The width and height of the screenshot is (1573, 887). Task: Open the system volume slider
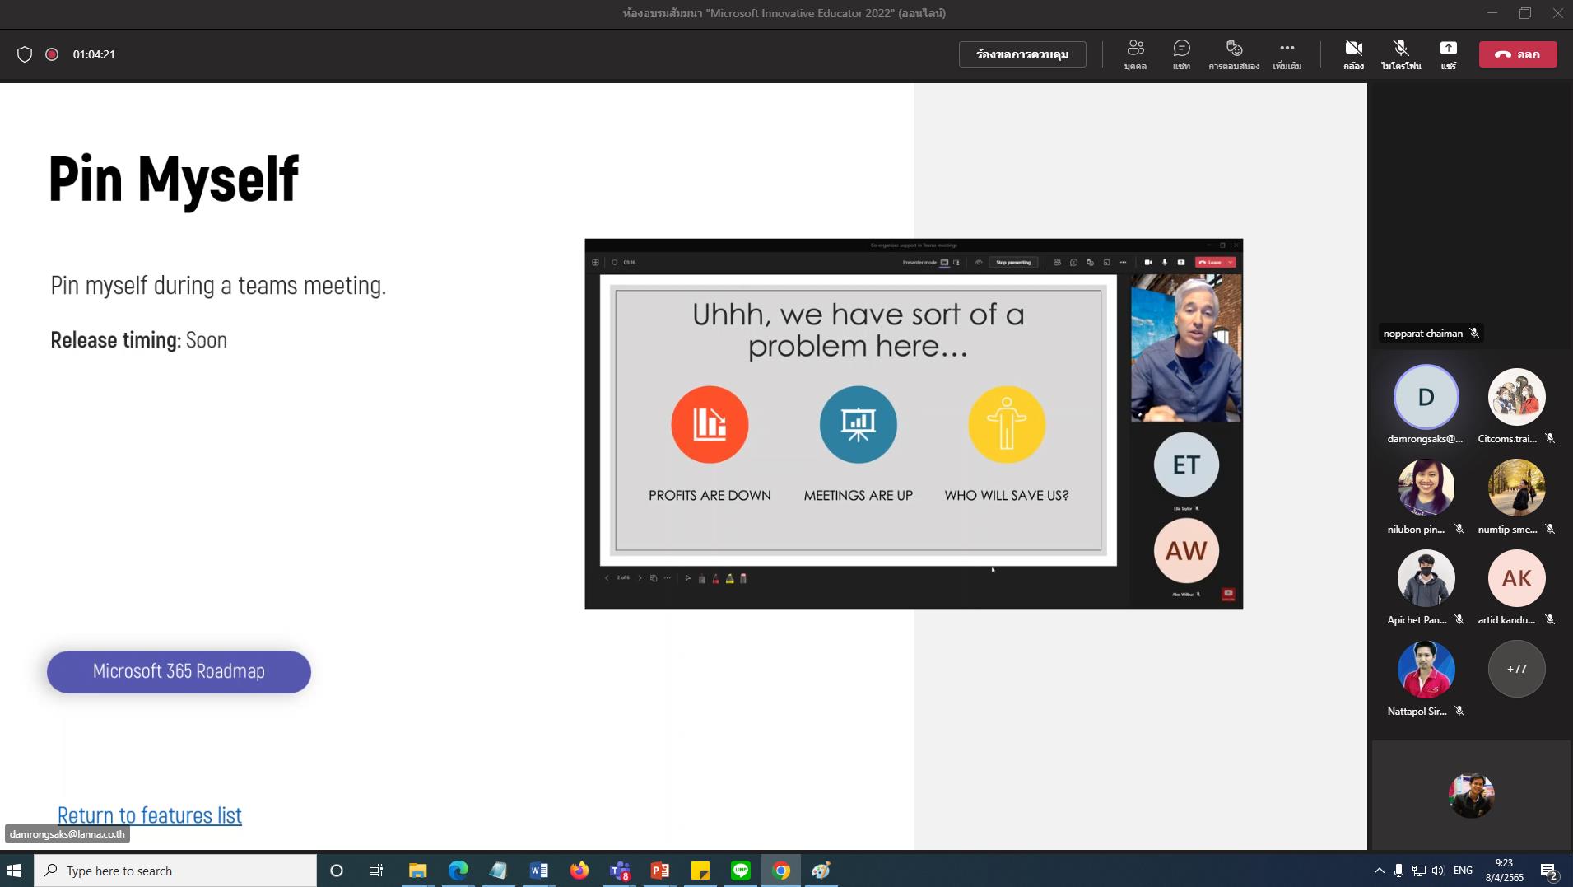coord(1438,871)
